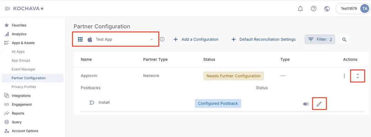Edit the Install postback with pencil icon
Screen dimensions: 371x137
pyautogui.click(x=319, y=104)
